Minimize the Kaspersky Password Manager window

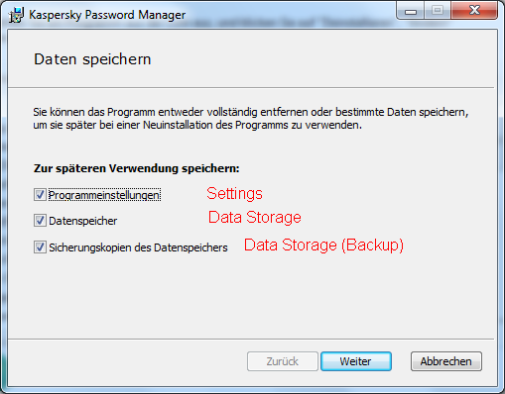pyautogui.click(x=411, y=11)
